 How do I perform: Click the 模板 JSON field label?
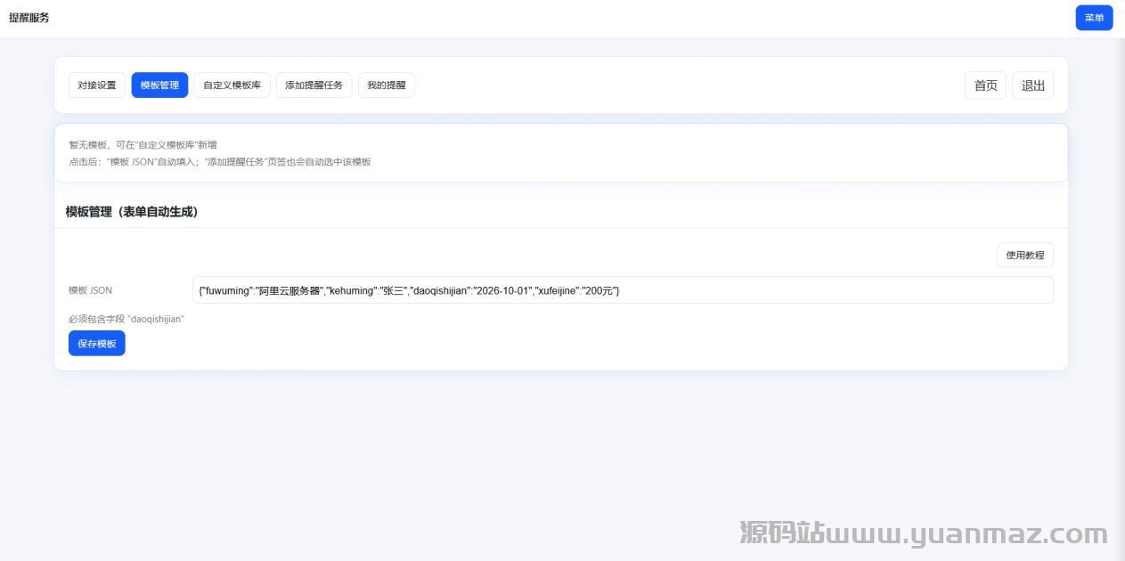tap(91, 290)
